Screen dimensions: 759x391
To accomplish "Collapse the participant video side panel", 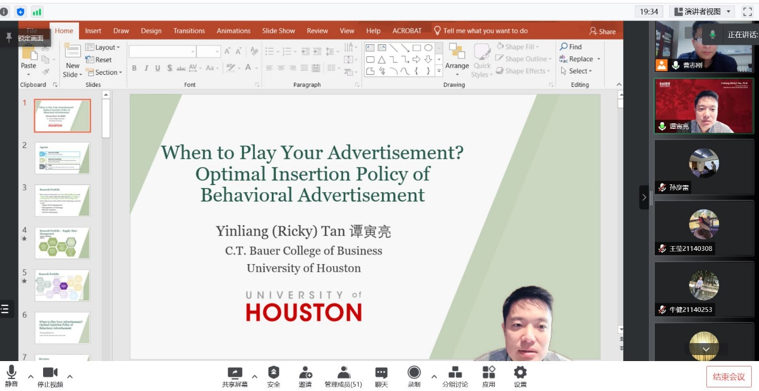I will point(644,197).
